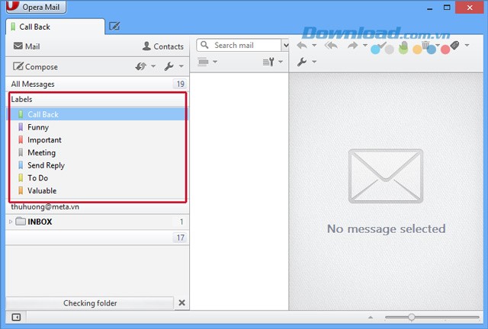488x329 pixels.
Task: Click the check/send mail arrows icon
Action: tap(141, 66)
